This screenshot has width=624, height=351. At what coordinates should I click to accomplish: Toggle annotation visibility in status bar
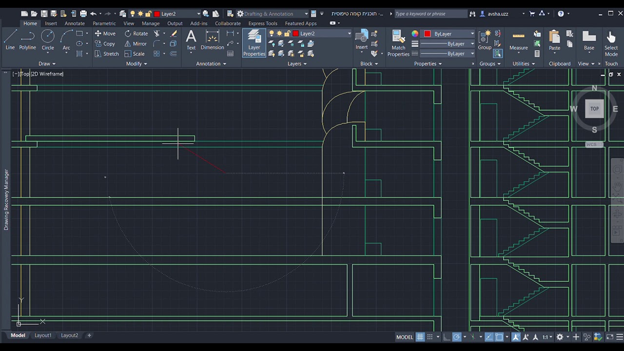click(x=516, y=337)
